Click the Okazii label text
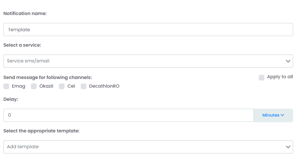This screenshot has height=164, width=301. (46, 86)
